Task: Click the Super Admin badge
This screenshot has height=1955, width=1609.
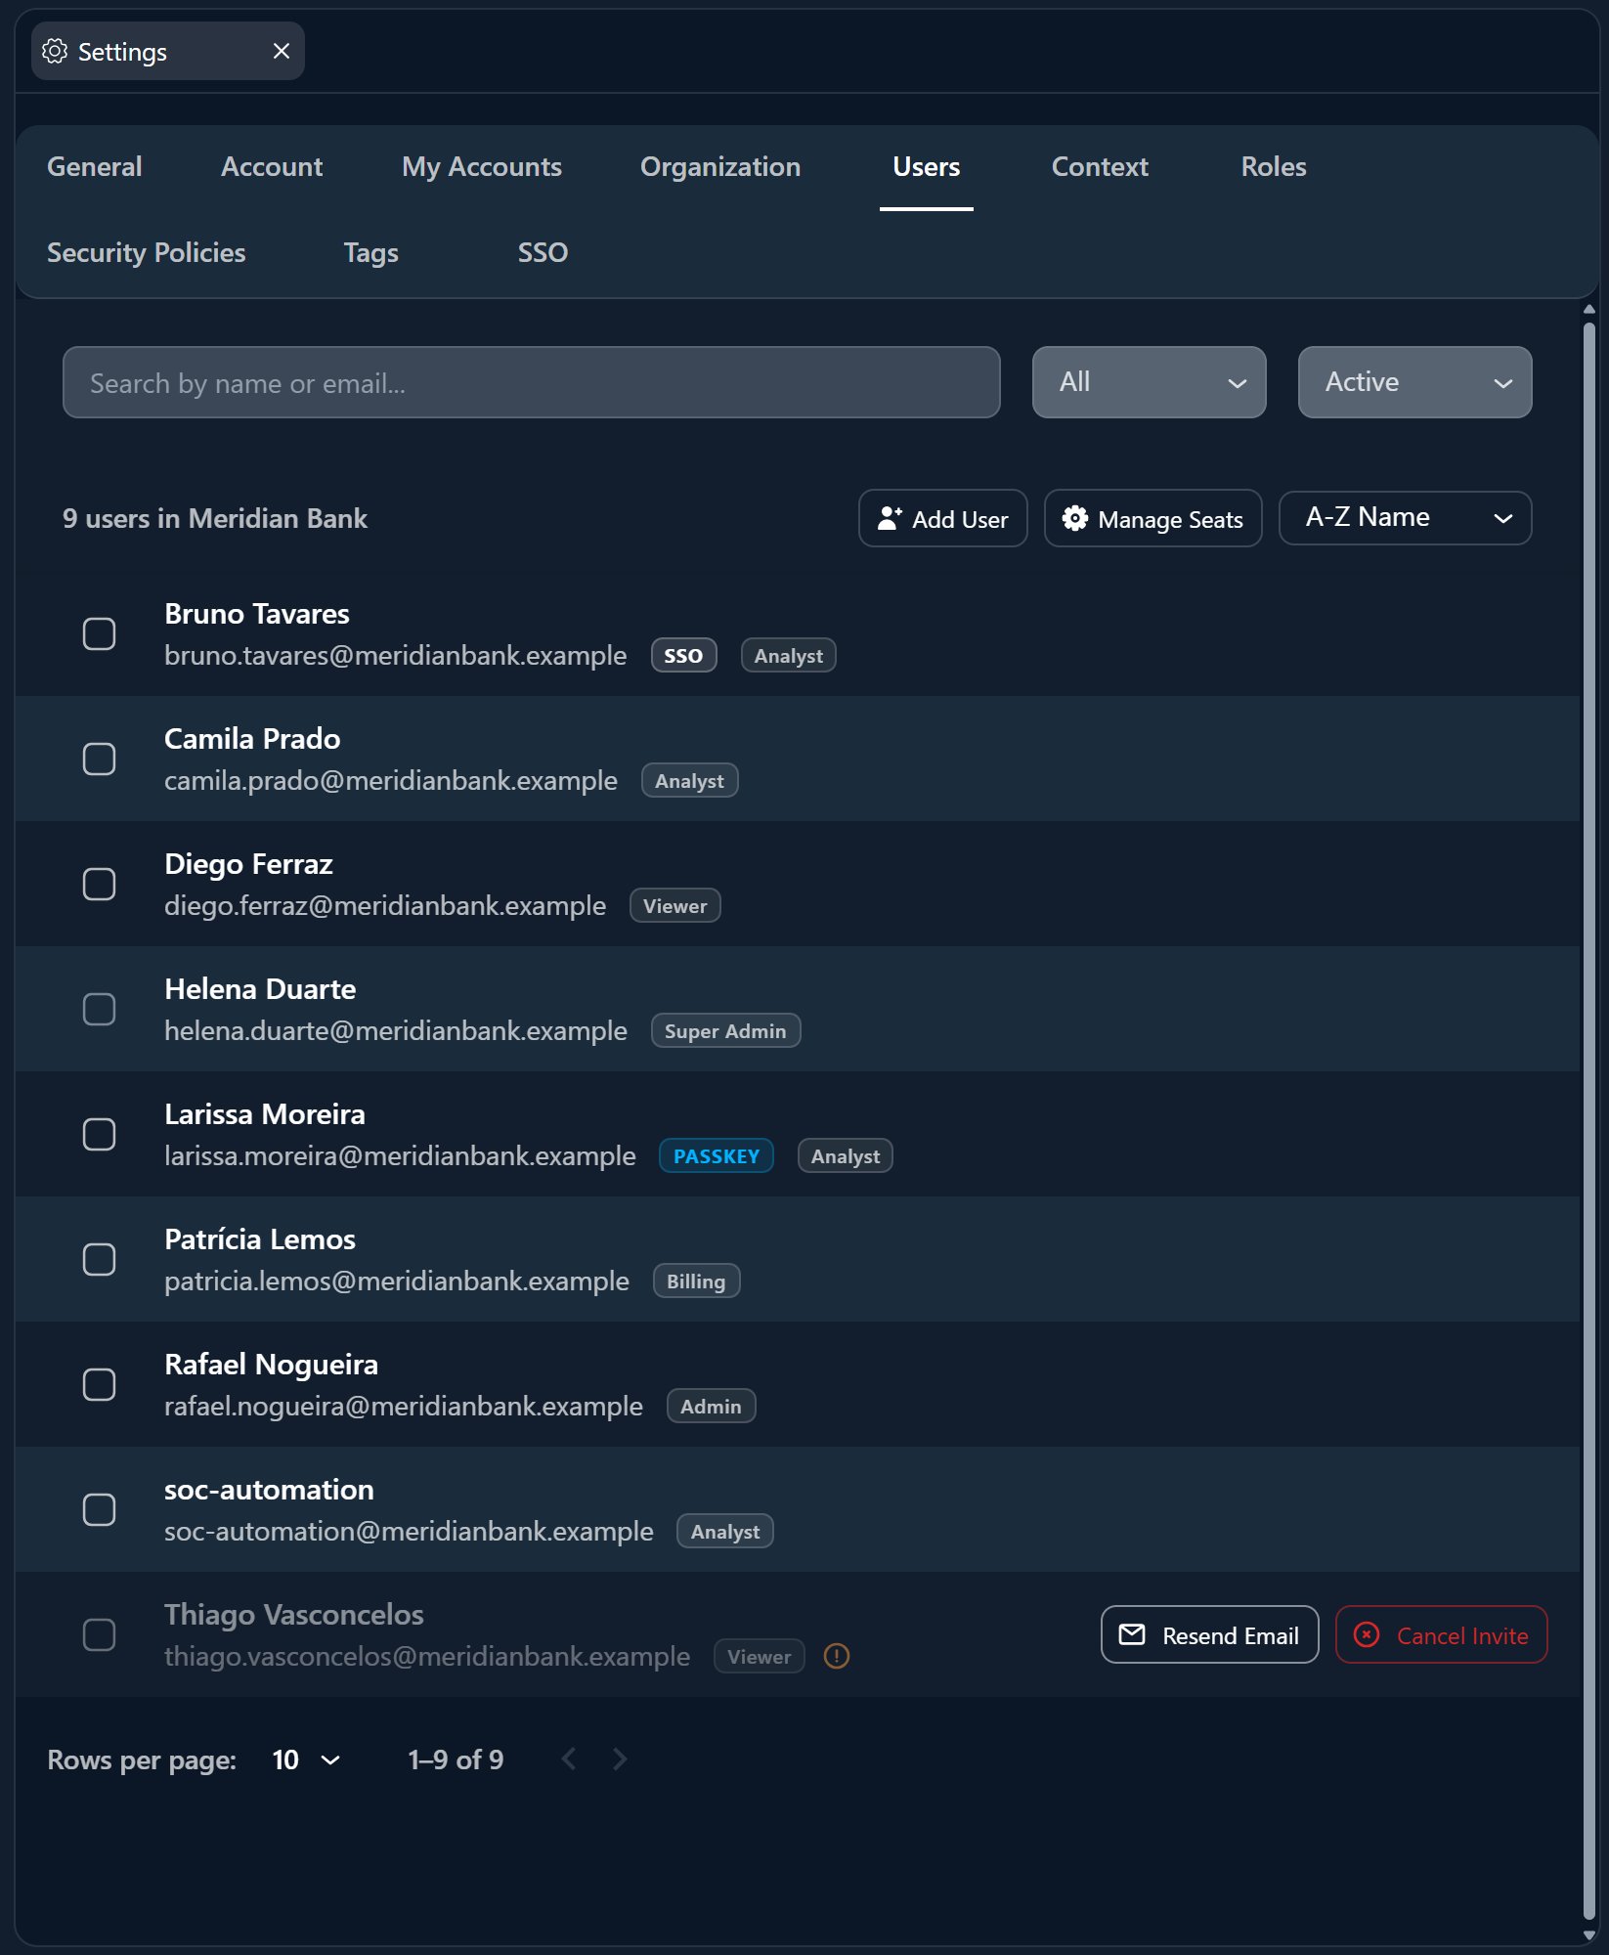Action: pyautogui.click(x=725, y=1031)
